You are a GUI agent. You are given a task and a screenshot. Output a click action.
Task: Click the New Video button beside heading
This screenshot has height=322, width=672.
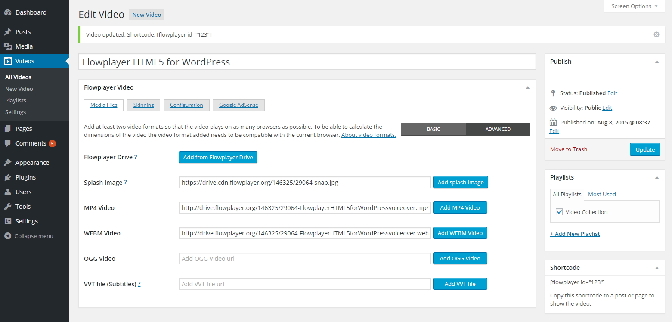click(147, 15)
